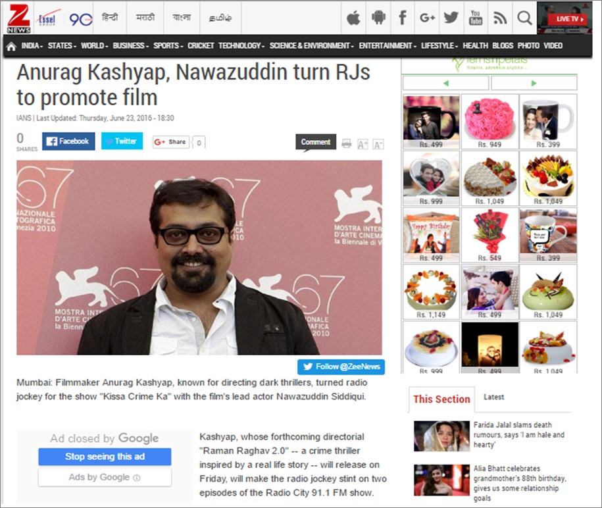This screenshot has height=508, width=602.
Task: Click the Twitter bird icon in header
Action: pos(451,18)
